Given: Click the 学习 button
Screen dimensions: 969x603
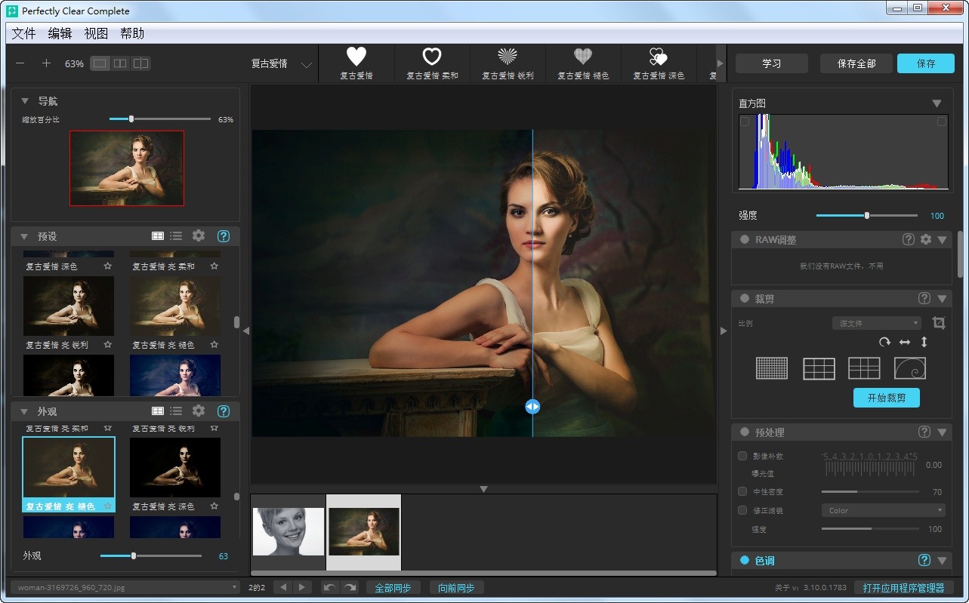Looking at the screenshot, I should (x=772, y=63).
